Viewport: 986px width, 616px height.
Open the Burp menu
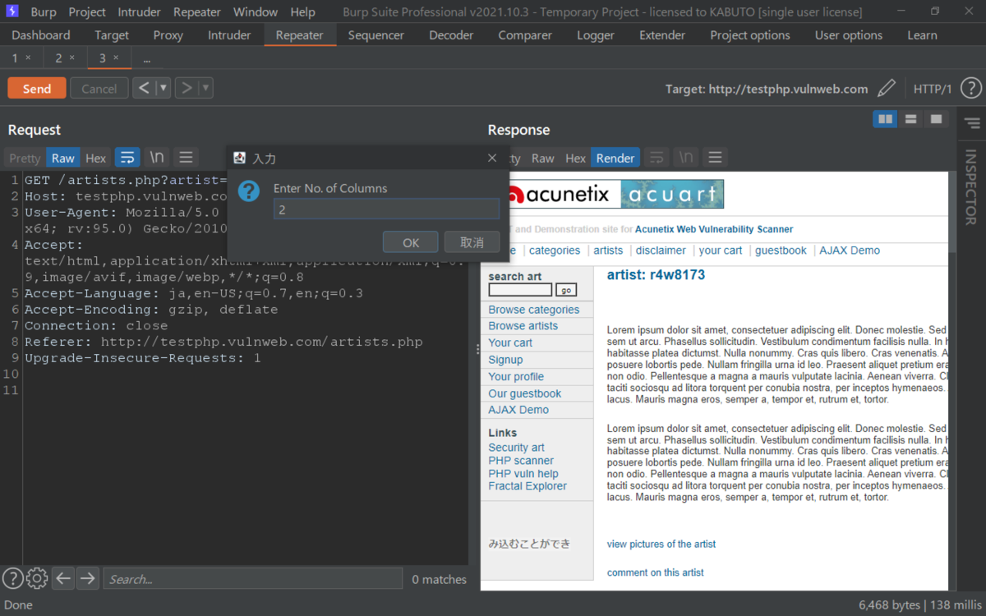(x=44, y=12)
